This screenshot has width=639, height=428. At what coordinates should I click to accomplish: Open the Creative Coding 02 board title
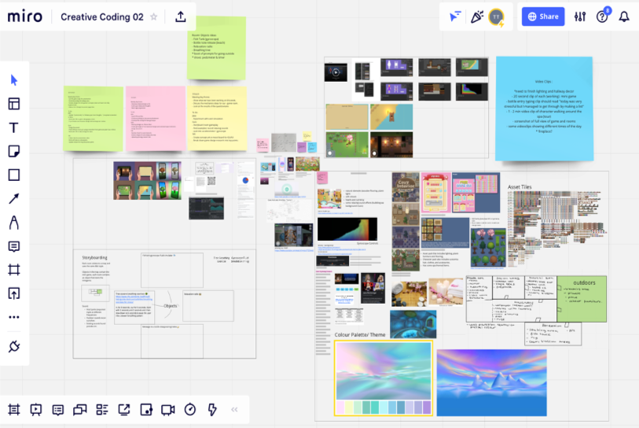102,17
